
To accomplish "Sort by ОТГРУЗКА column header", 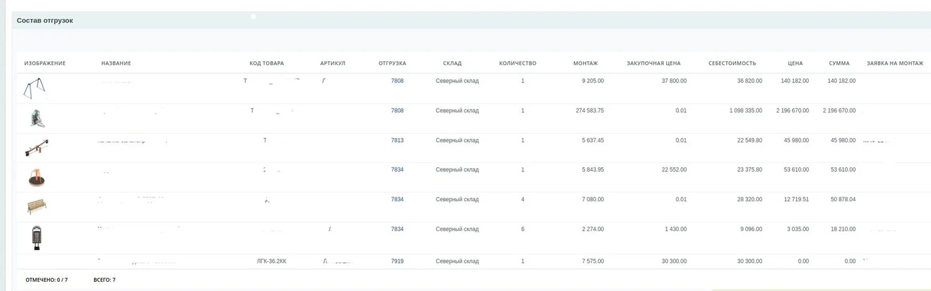I will (x=392, y=64).
